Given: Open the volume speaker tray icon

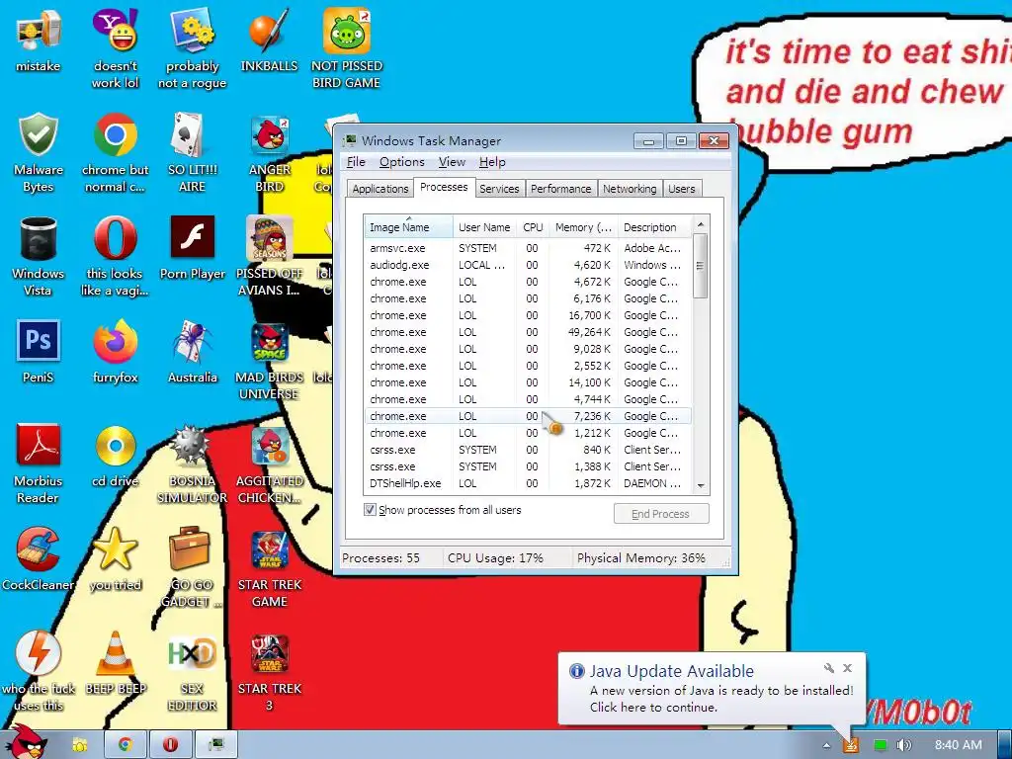Looking at the screenshot, I should (x=903, y=745).
